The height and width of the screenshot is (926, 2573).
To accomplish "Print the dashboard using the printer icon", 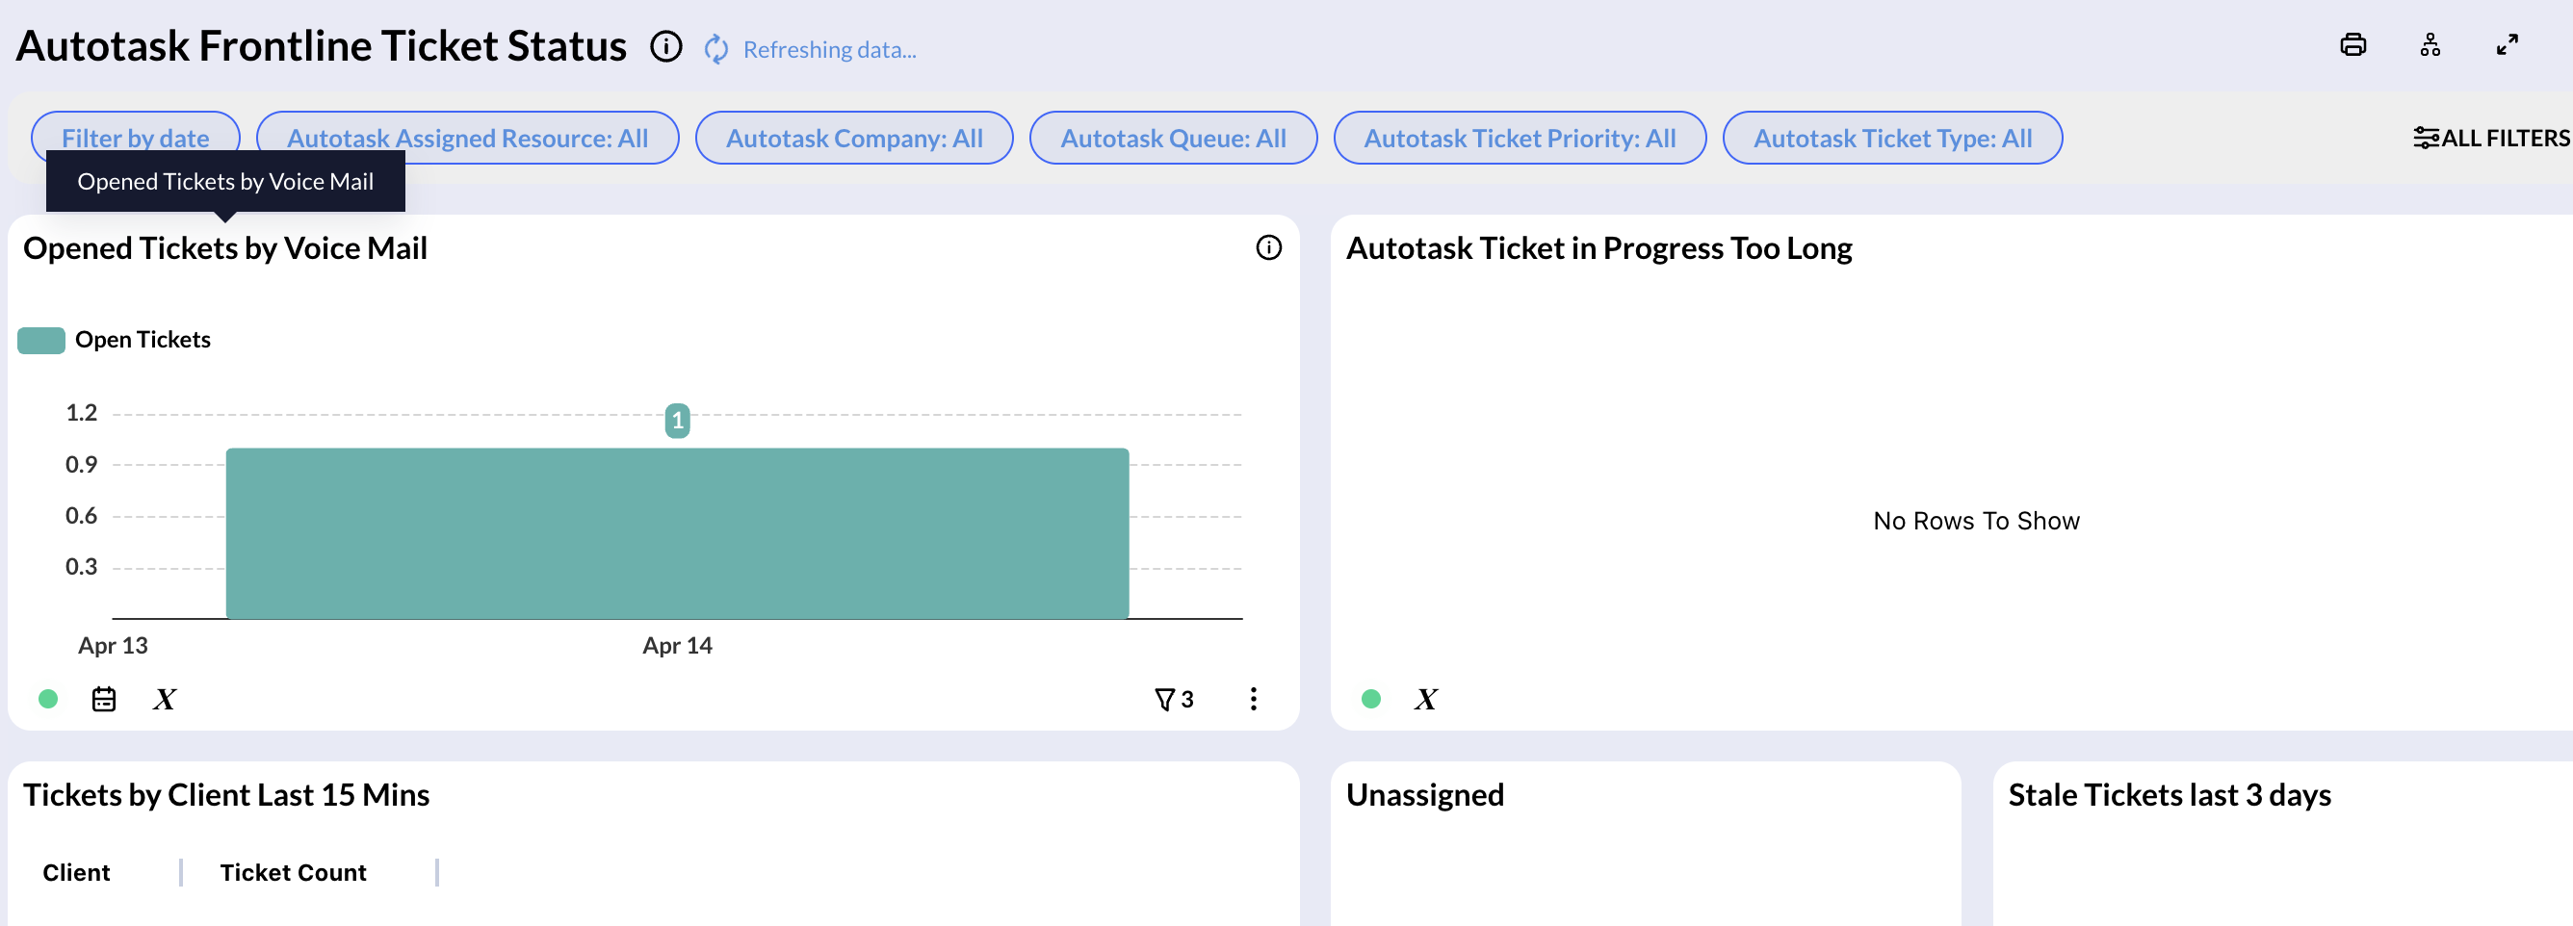I will click(2352, 45).
